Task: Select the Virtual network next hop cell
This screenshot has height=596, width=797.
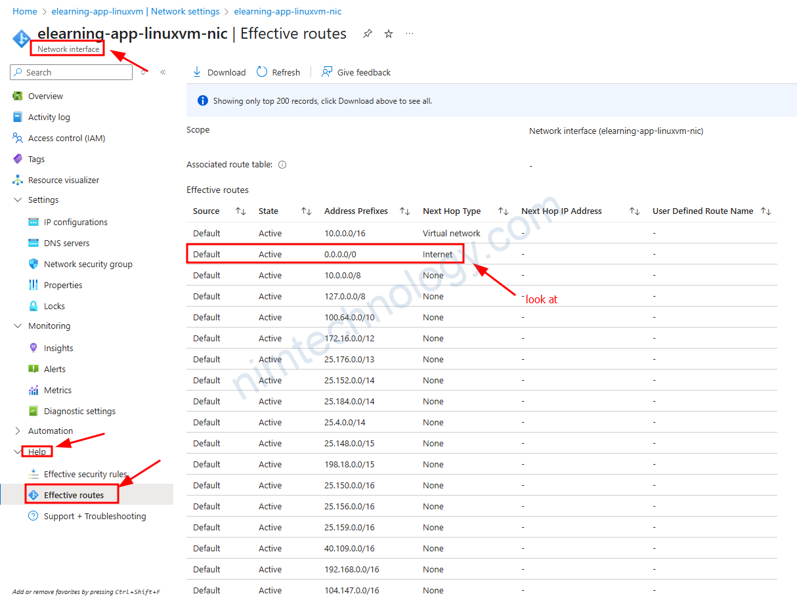Action: (452, 233)
